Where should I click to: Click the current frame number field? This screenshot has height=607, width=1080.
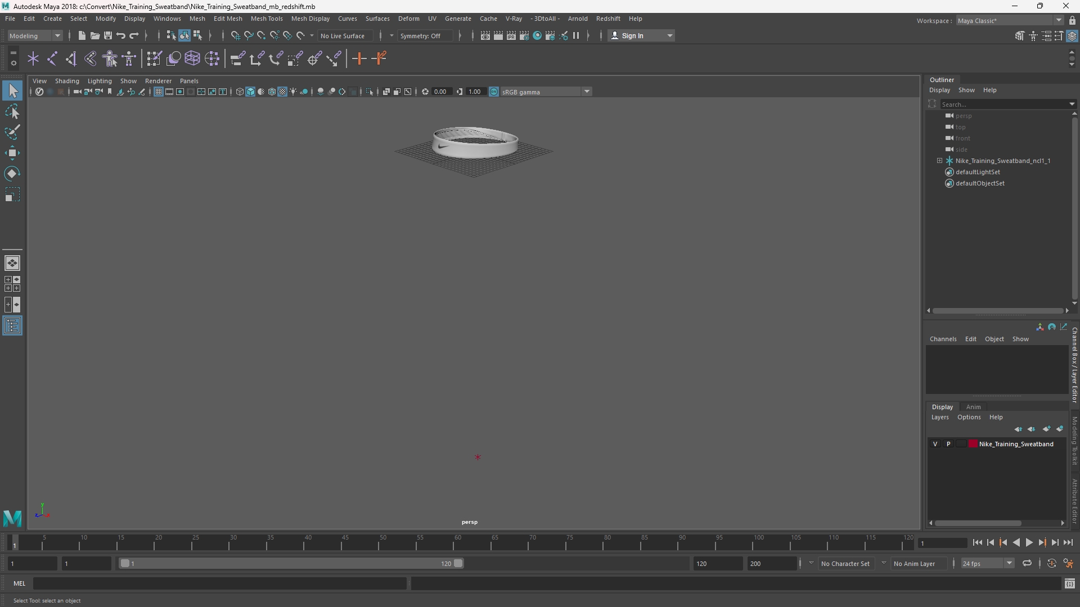pos(942,543)
